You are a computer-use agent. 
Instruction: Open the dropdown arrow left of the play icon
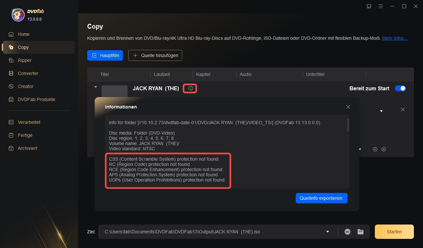click(360, 149)
